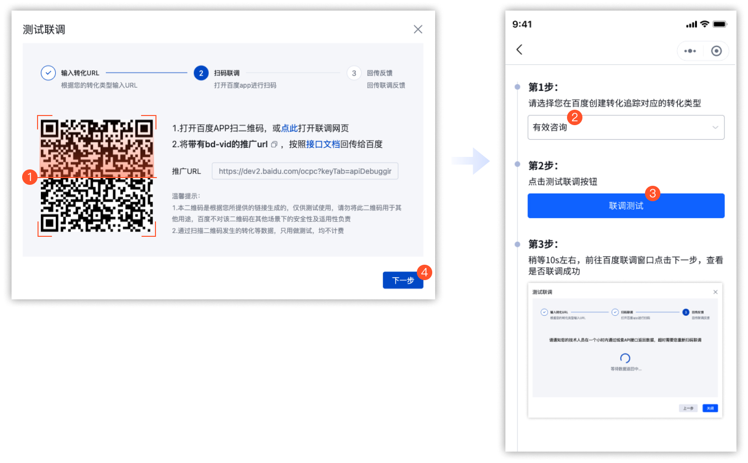748x463 pixels.
Task: Open the 接口文档 link
Action: coord(323,144)
